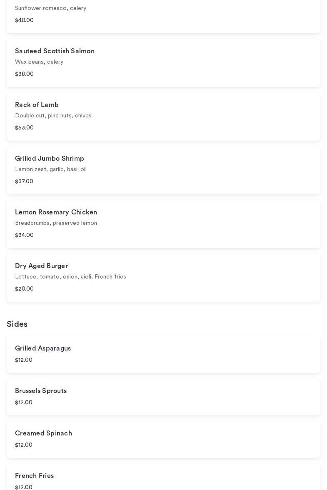Image resolution: width=327 pixels, height=490 pixels.
Task: Click the $20.00 burger price
Action: [x=24, y=289]
